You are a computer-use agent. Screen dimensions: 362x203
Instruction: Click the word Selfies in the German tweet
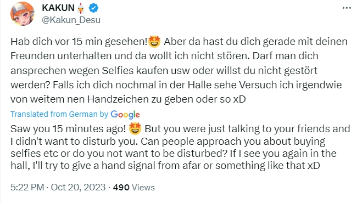[118, 71]
